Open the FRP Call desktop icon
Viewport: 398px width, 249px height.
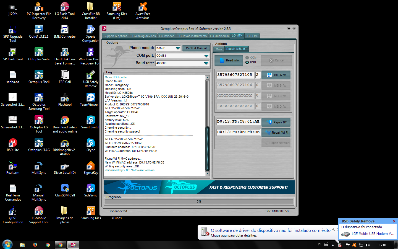[65, 77]
